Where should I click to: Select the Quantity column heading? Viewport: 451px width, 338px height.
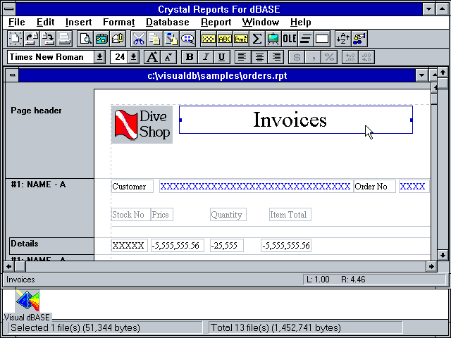(x=228, y=214)
